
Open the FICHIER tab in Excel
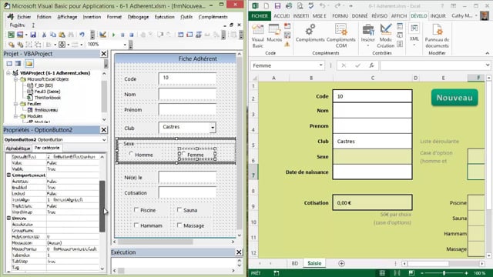click(260, 15)
